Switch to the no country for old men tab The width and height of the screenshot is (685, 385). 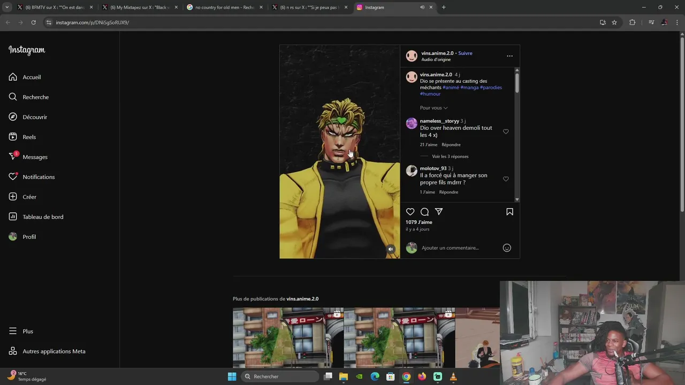224,7
